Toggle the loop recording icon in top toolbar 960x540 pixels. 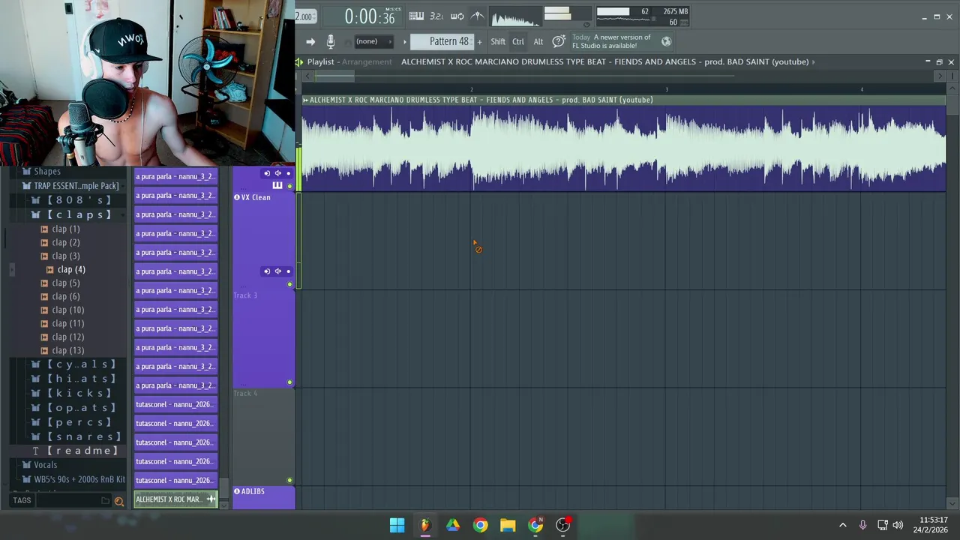[x=457, y=16]
